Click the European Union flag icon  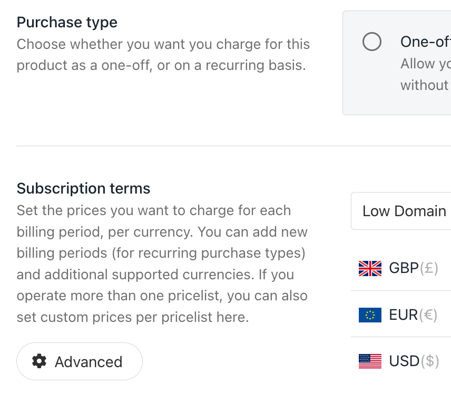point(370,315)
